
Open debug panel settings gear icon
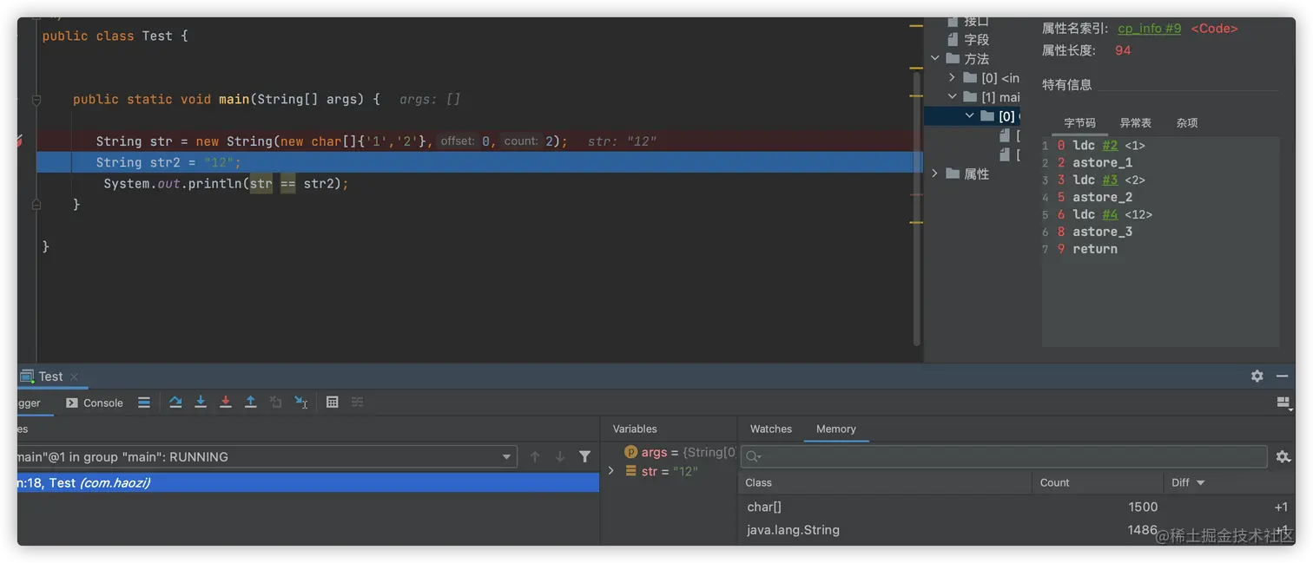1257,376
